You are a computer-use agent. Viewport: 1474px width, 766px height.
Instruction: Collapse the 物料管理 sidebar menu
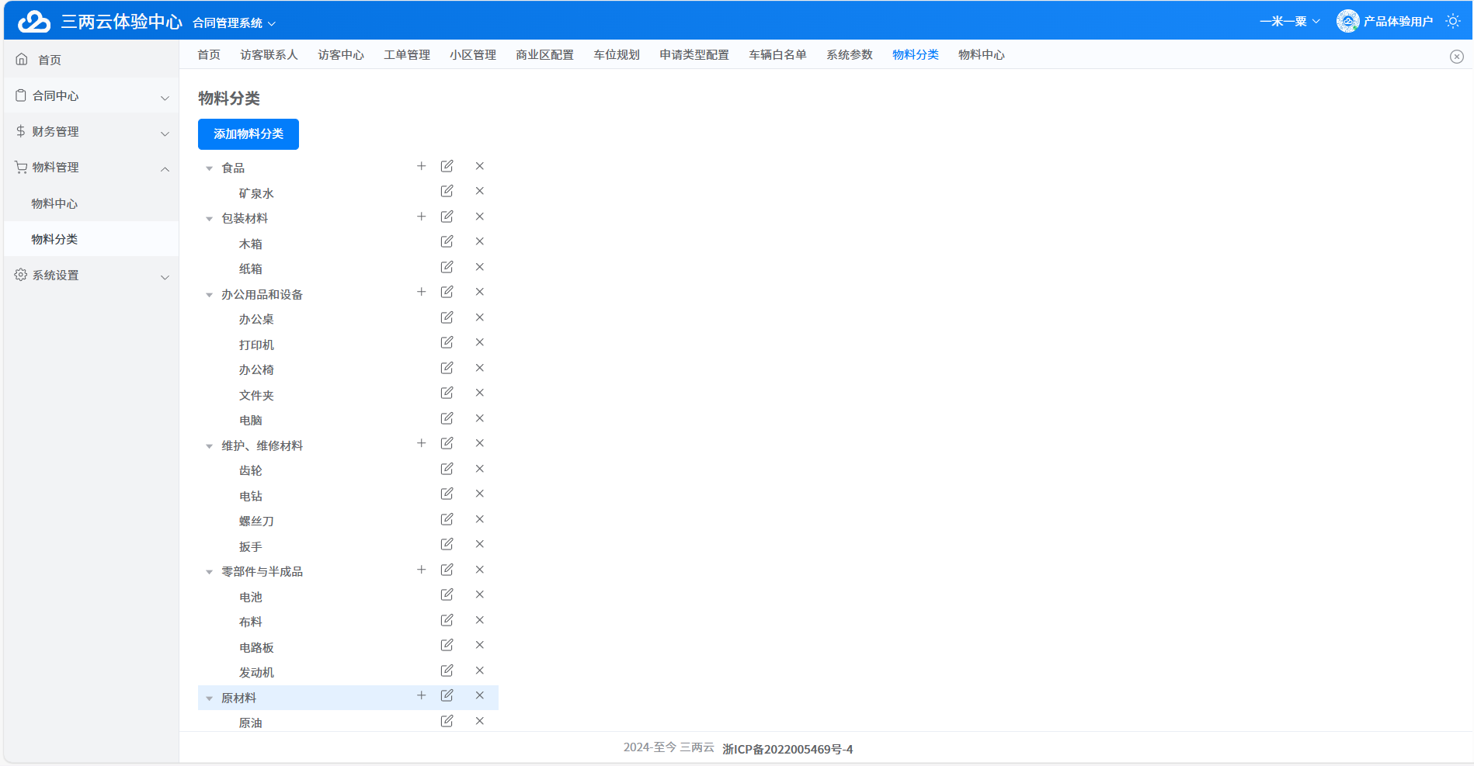click(x=92, y=168)
